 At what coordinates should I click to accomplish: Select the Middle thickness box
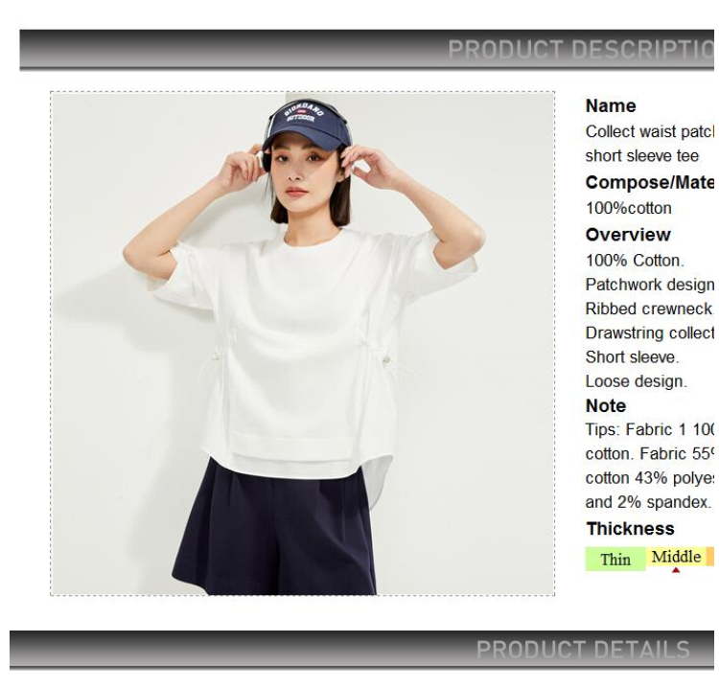tap(676, 557)
